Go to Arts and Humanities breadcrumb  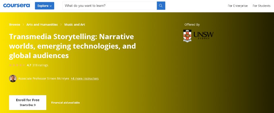(42, 24)
